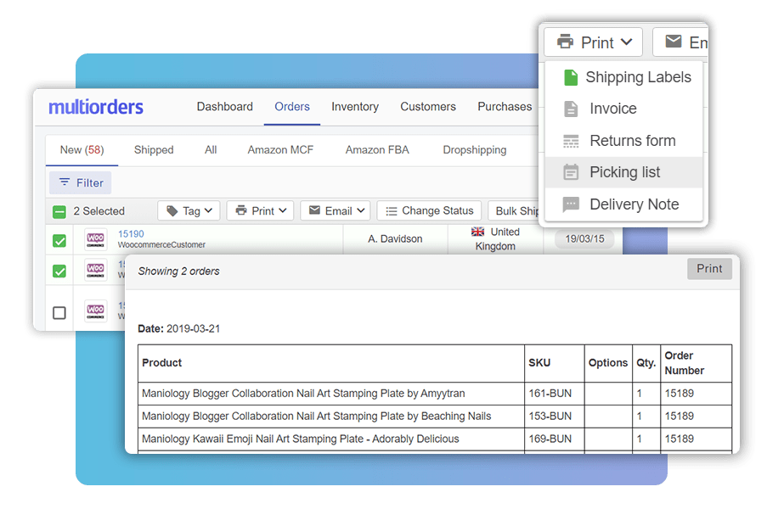Toggle the select-all checkbox above the order list
The height and width of the screenshot is (509, 767).
(59, 210)
